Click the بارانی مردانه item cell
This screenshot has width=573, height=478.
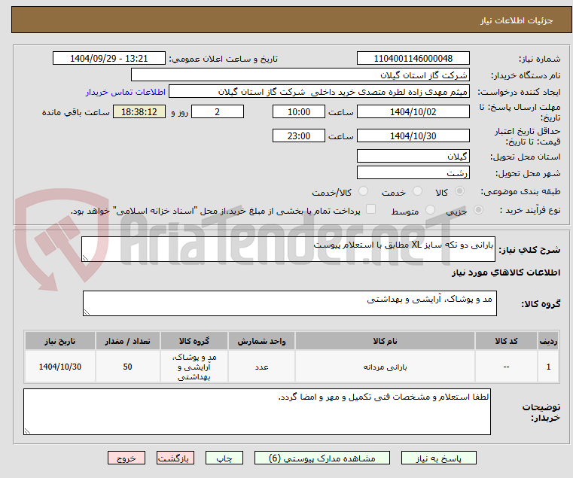point(385,367)
